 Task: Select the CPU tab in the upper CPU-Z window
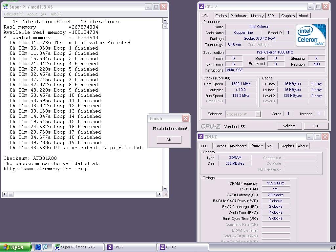(205, 15)
